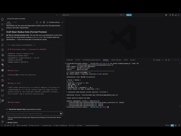Expand the chat dropdown chevron in title bar
Image resolution: width=181 pixels, height=136 pixels.
[x=124, y=15]
